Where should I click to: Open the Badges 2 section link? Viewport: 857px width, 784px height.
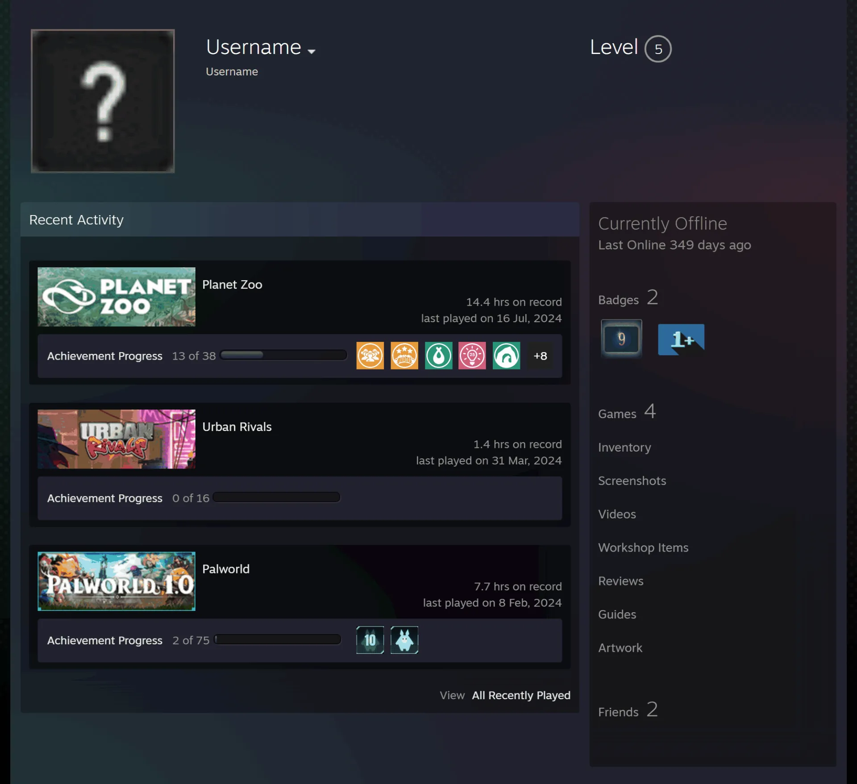tap(628, 298)
